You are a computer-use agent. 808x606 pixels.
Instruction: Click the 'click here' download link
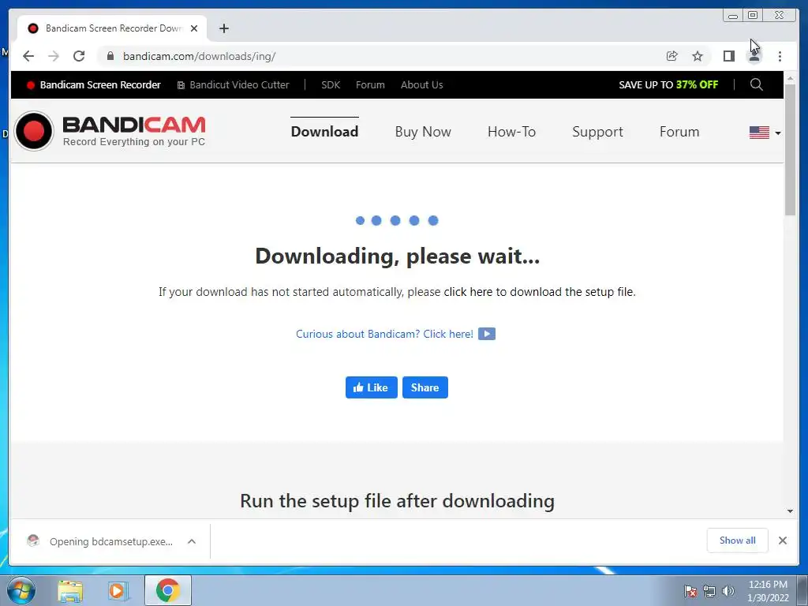pos(468,292)
